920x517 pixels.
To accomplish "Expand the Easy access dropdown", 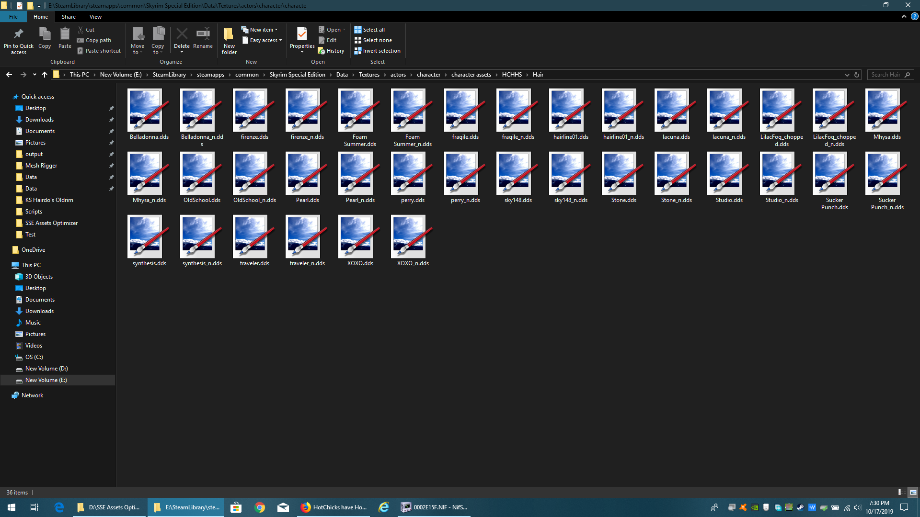I will (x=262, y=40).
